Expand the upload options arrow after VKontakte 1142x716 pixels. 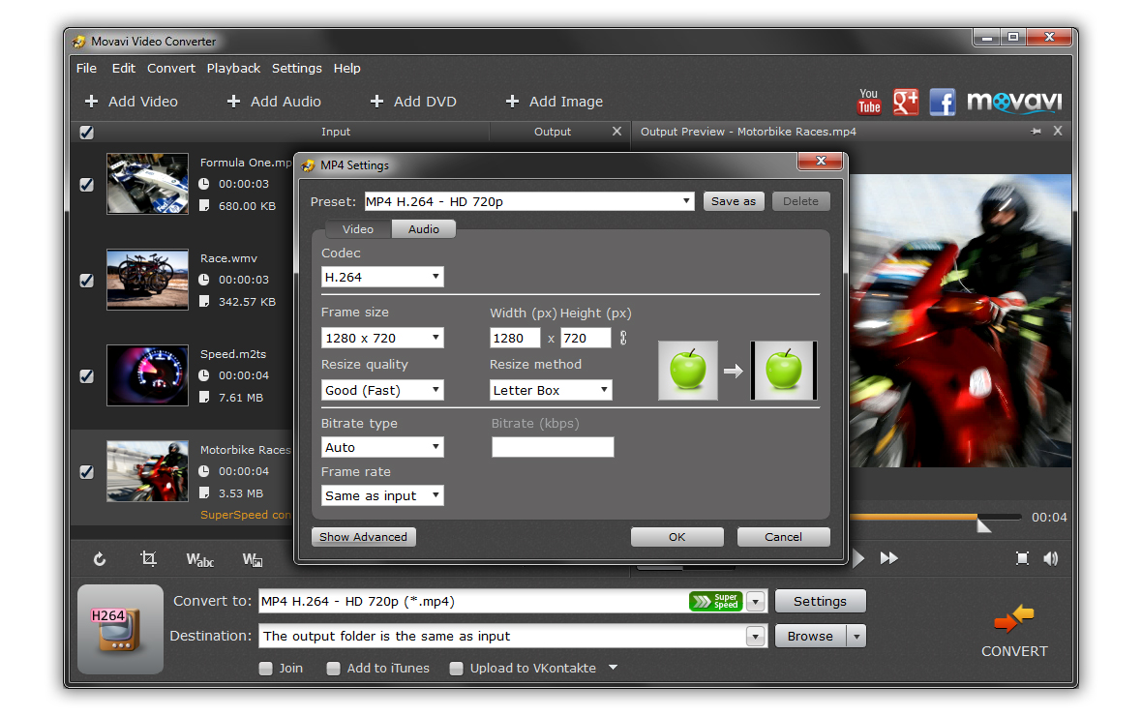[x=614, y=668]
